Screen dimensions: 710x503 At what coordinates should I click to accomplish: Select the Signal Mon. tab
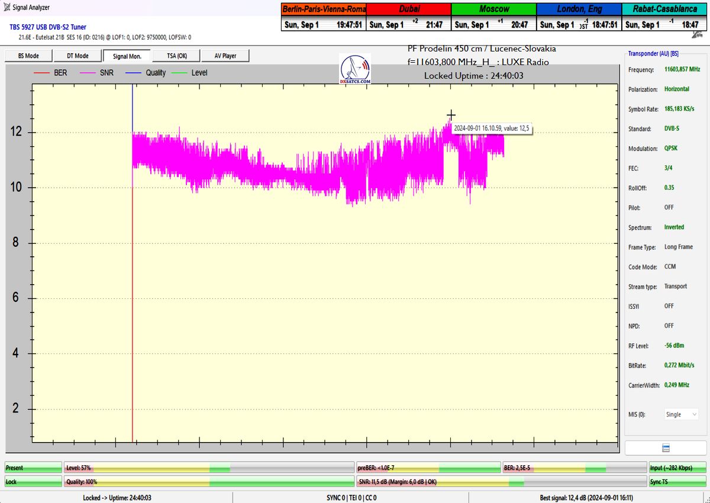127,56
